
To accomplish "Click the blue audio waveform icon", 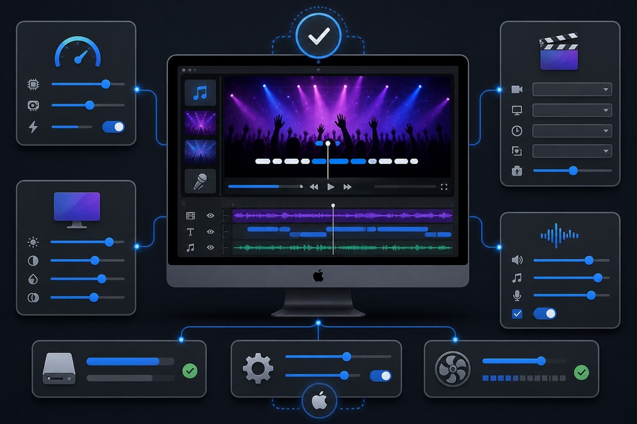I will point(559,235).
